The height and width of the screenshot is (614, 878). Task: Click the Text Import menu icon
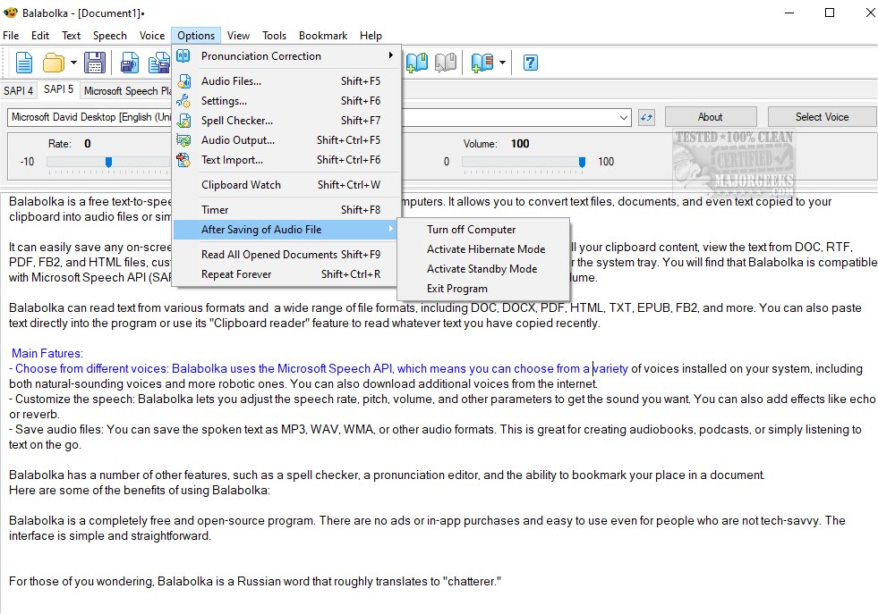[x=183, y=159]
